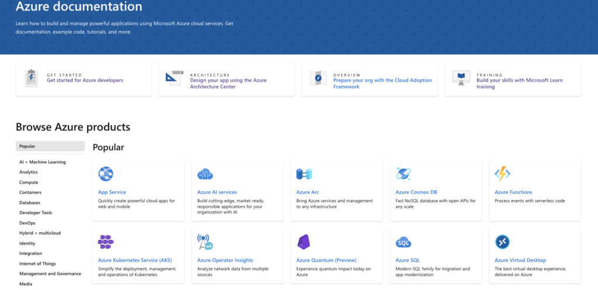Select the Analytics category

29,172
